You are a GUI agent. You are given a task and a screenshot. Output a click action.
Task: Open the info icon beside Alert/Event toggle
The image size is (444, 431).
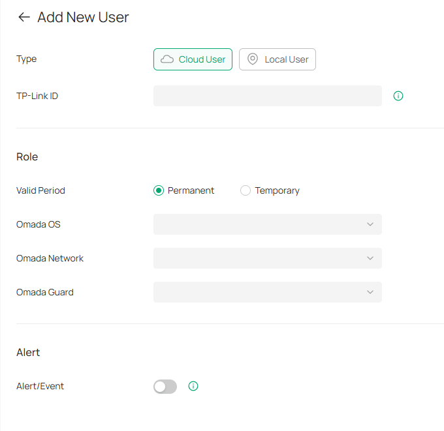(193, 386)
